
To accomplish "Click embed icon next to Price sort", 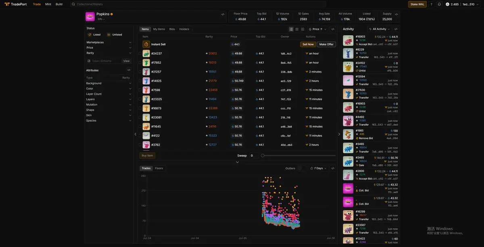I will point(333,29).
